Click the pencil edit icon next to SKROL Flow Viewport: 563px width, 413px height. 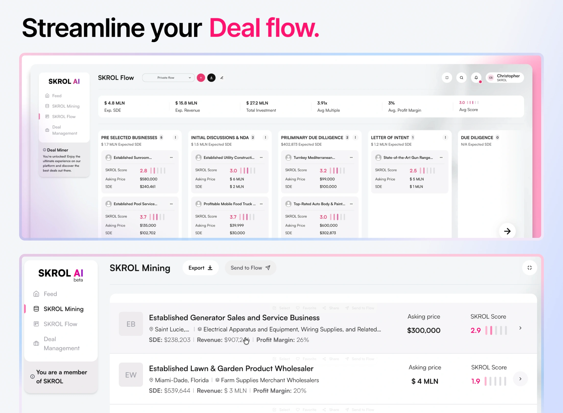click(x=222, y=78)
